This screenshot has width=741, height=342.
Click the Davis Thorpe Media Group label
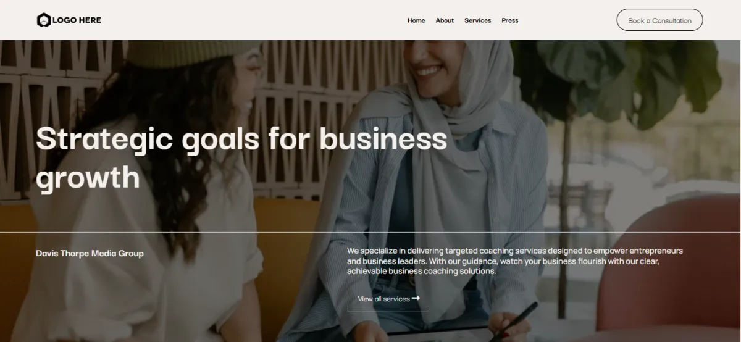90,253
